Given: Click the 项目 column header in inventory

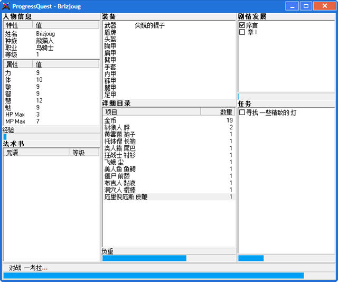Looking at the screenshot, I should (151, 112).
